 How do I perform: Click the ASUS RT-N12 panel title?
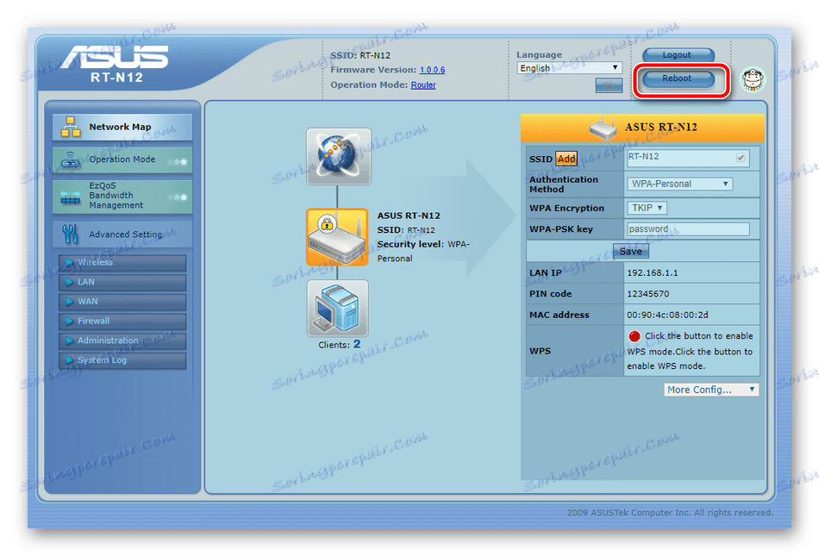click(660, 128)
